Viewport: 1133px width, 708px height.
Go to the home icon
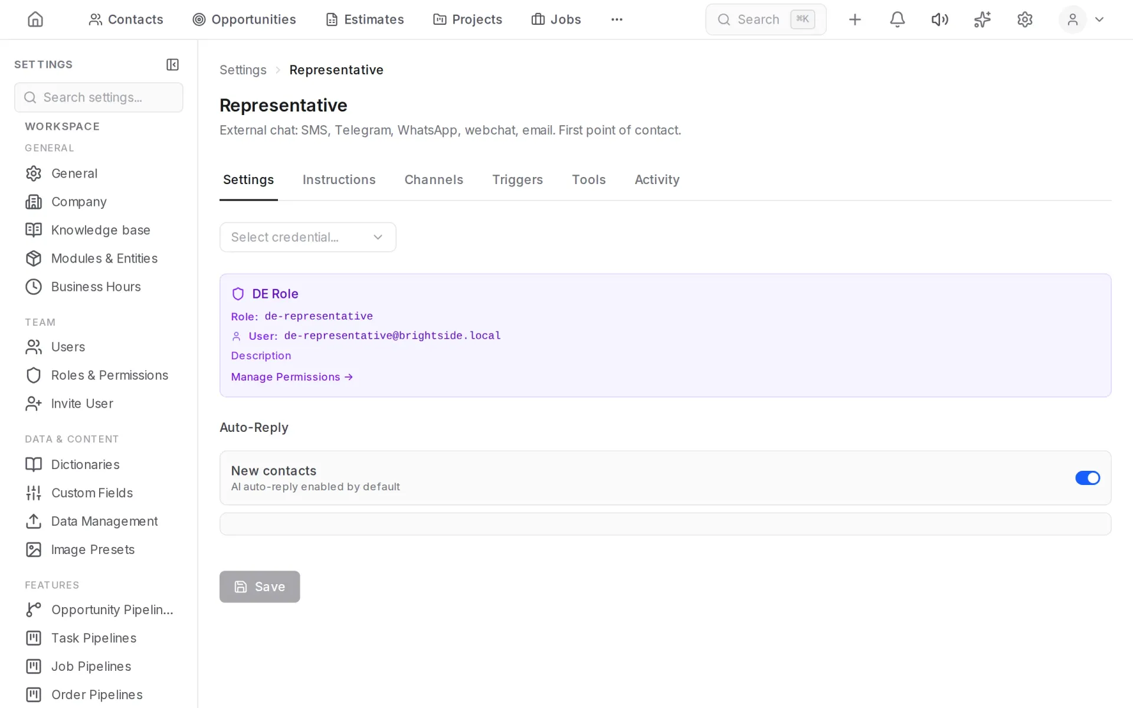pyautogui.click(x=35, y=19)
